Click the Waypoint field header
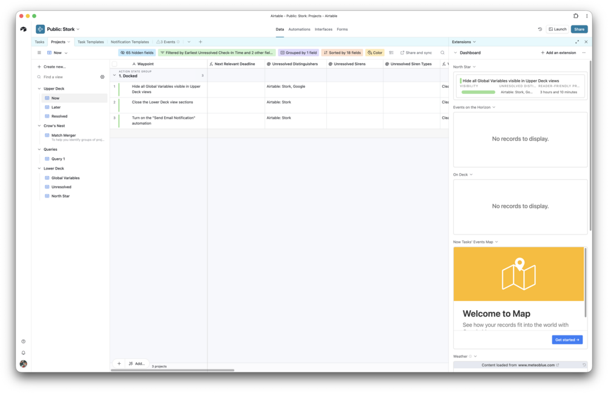Image resolution: width=608 pixels, height=393 pixels. 159,64
